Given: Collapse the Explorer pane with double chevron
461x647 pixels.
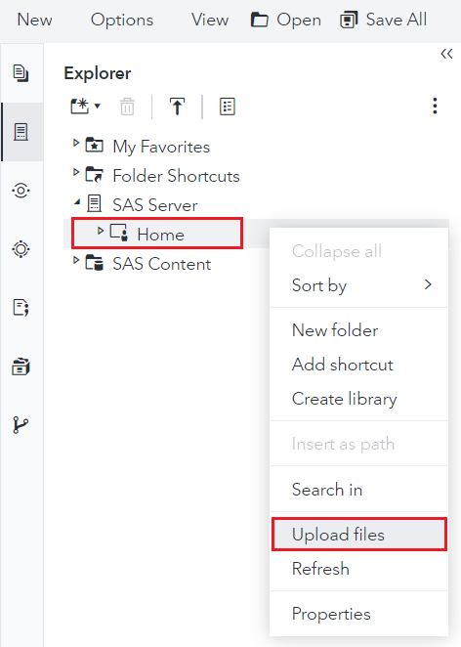Looking at the screenshot, I should pos(446,54).
